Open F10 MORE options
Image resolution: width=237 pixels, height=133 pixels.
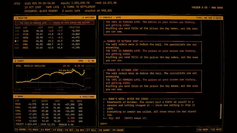[203, 129]
